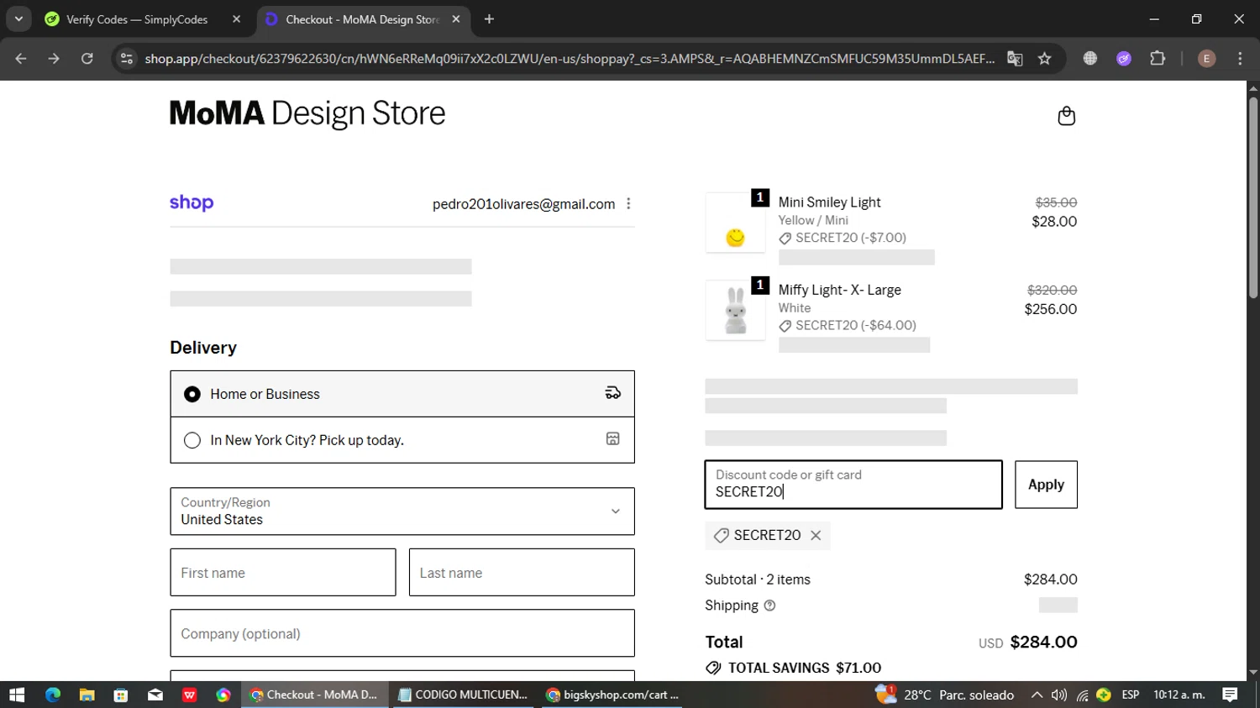Open the notifications center icon
1260x708 pixels.
(x=1231, y=695)
